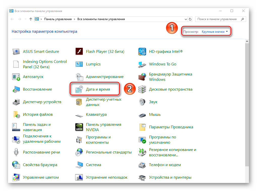The width and height of the screenshot is (257, 191).
Task: Open the Lumpics text link
Action: (x=93, y=64)
